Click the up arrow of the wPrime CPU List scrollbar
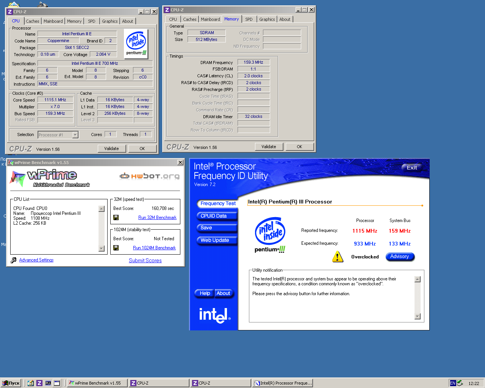 coord(101,208)
